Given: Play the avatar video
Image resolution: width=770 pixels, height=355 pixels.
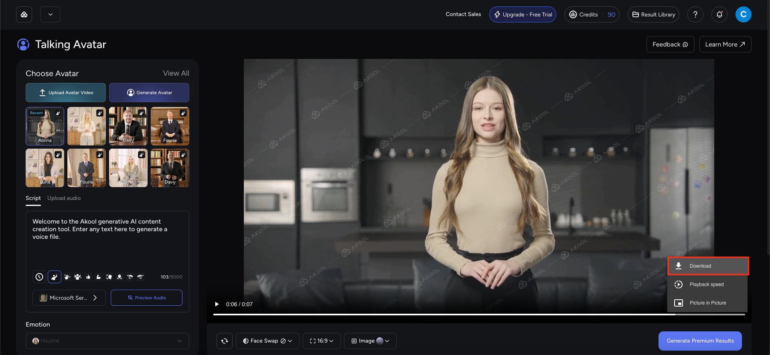Looking at the screenshot, I should coord(217,304).
